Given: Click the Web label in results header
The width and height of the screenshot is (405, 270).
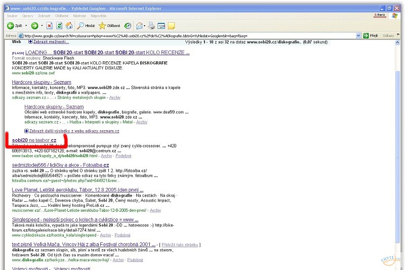Looking at the screenshot, I should click(16, 42).
